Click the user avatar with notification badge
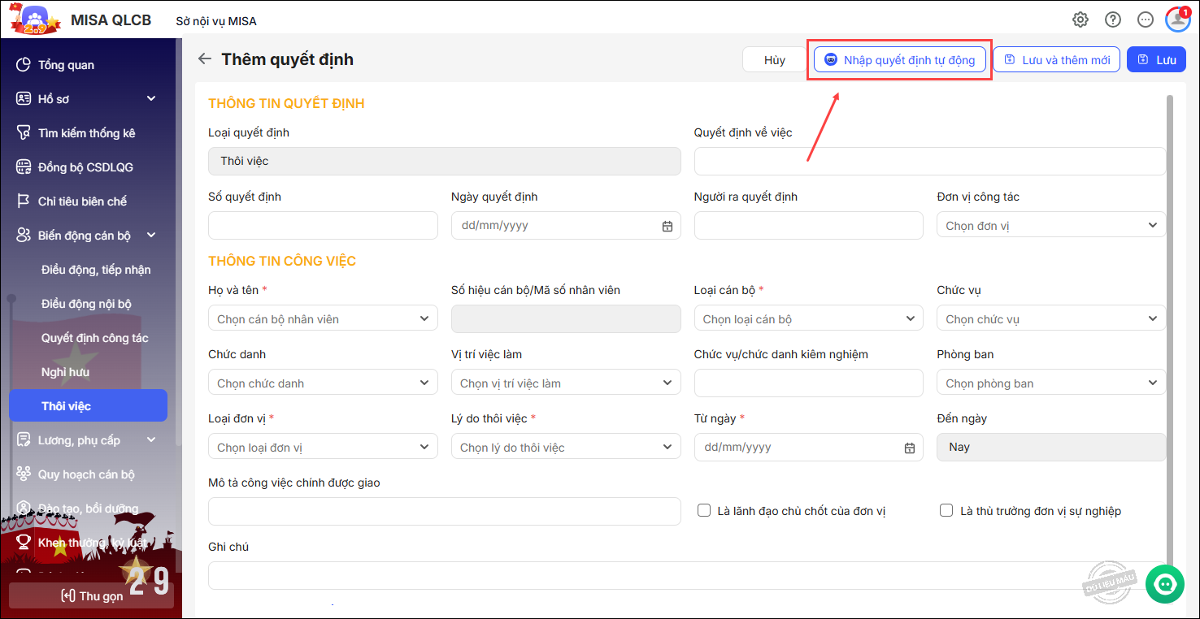Viewport: 1200px width, 619px height. coord(1177,19)
